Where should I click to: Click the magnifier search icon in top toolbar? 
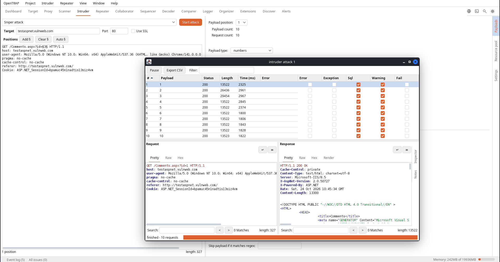coord(485,11)
